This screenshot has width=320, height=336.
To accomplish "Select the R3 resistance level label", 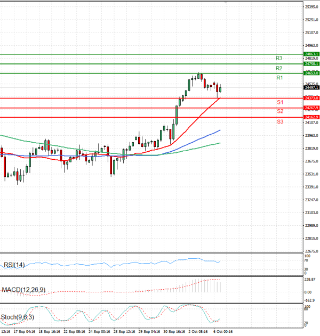I will tap(279, 58).
